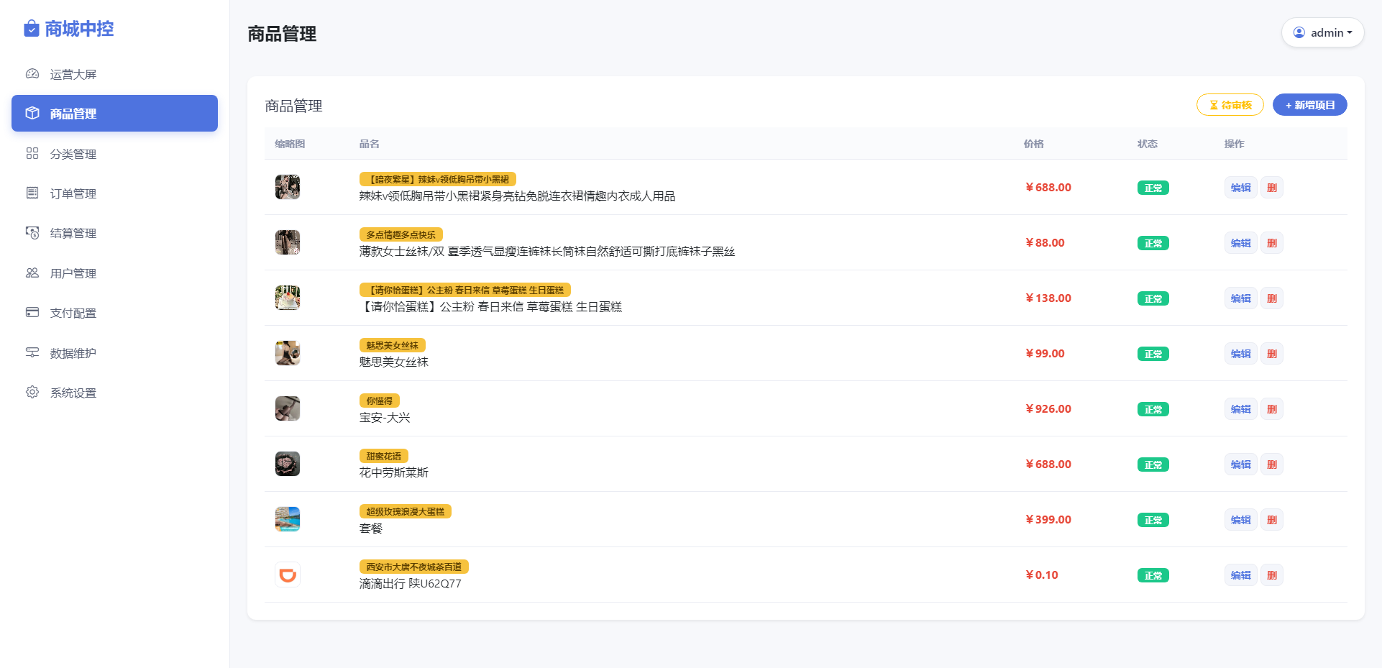Select the 分类管理 grid icon
The image size is (1382, 668).
[x=32, y=153]
